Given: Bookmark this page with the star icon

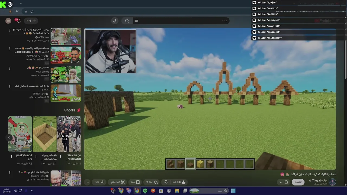Looking at the screenshot, I should tap(26, 11).
